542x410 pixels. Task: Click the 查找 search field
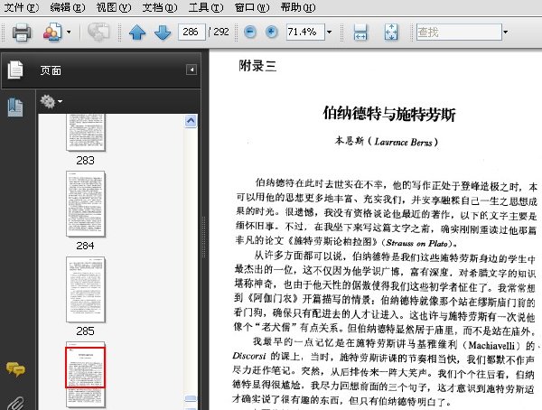coord(459,33)
